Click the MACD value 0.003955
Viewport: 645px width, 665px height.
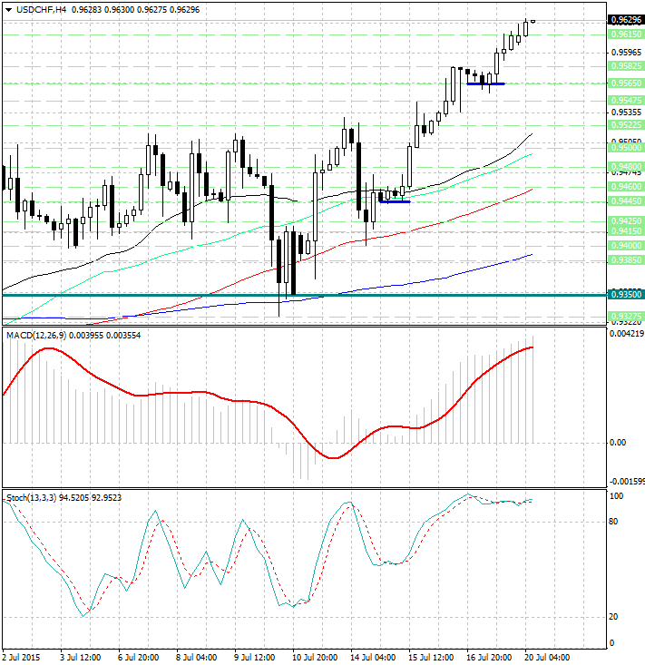click(x=86, y=336)
